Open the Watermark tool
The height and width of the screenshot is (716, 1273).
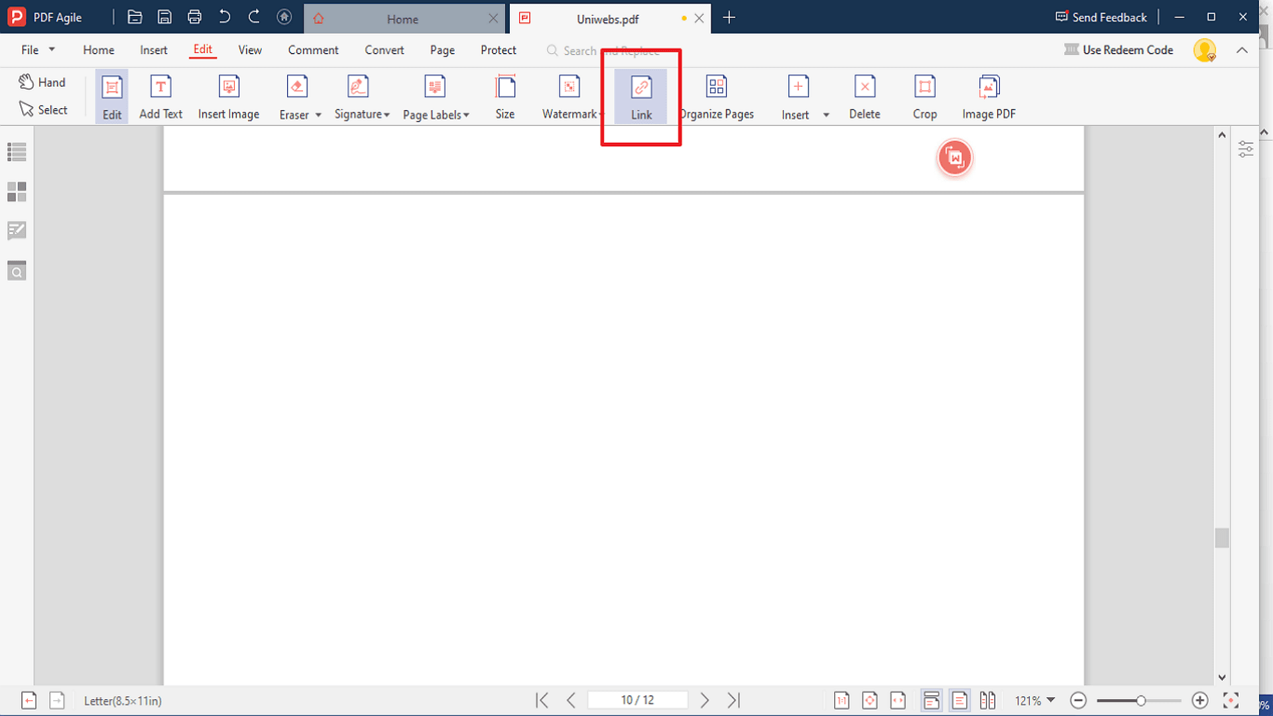tap(570, 97)
